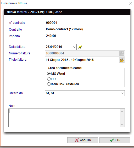The width and height of the screenshot is (134, 148).
Task: Open the Data fattura date dropdown
Action: (74, 47)
